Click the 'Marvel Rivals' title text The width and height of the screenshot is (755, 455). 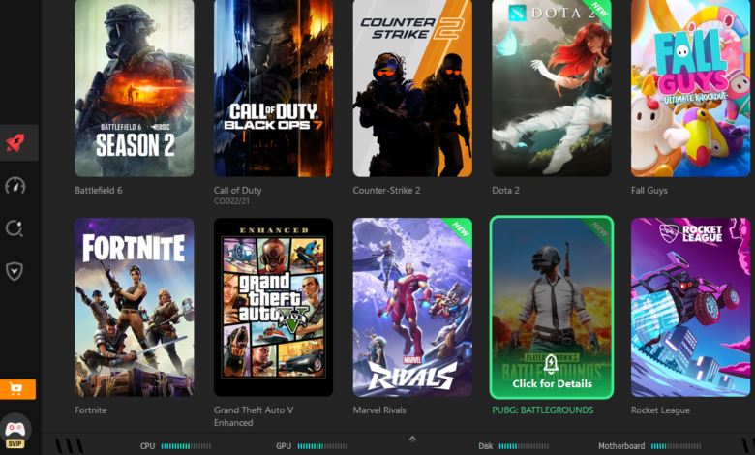379,410
